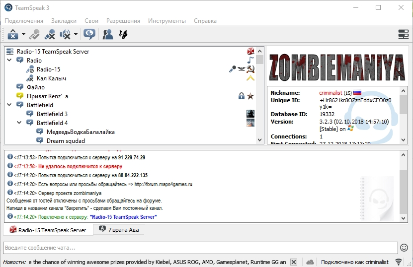Click the Disconnect from server toolbar icon
Image resolution: width=413 pixels, height=267 pixels.
coord(12,34)
